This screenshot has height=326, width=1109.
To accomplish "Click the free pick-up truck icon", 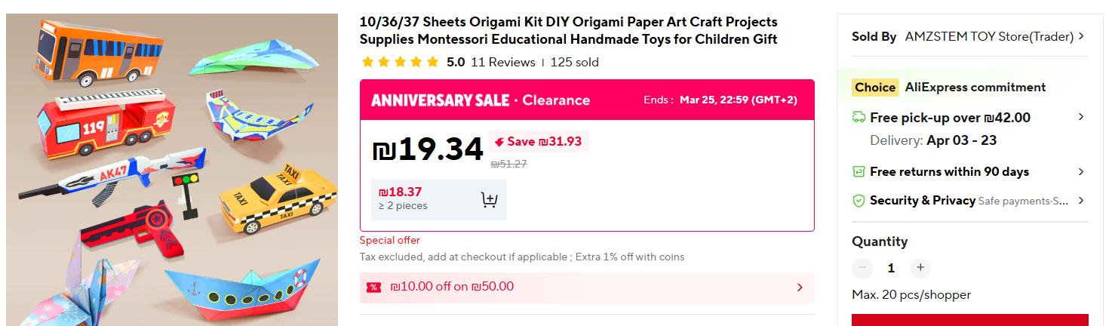I will coord(859,117).
